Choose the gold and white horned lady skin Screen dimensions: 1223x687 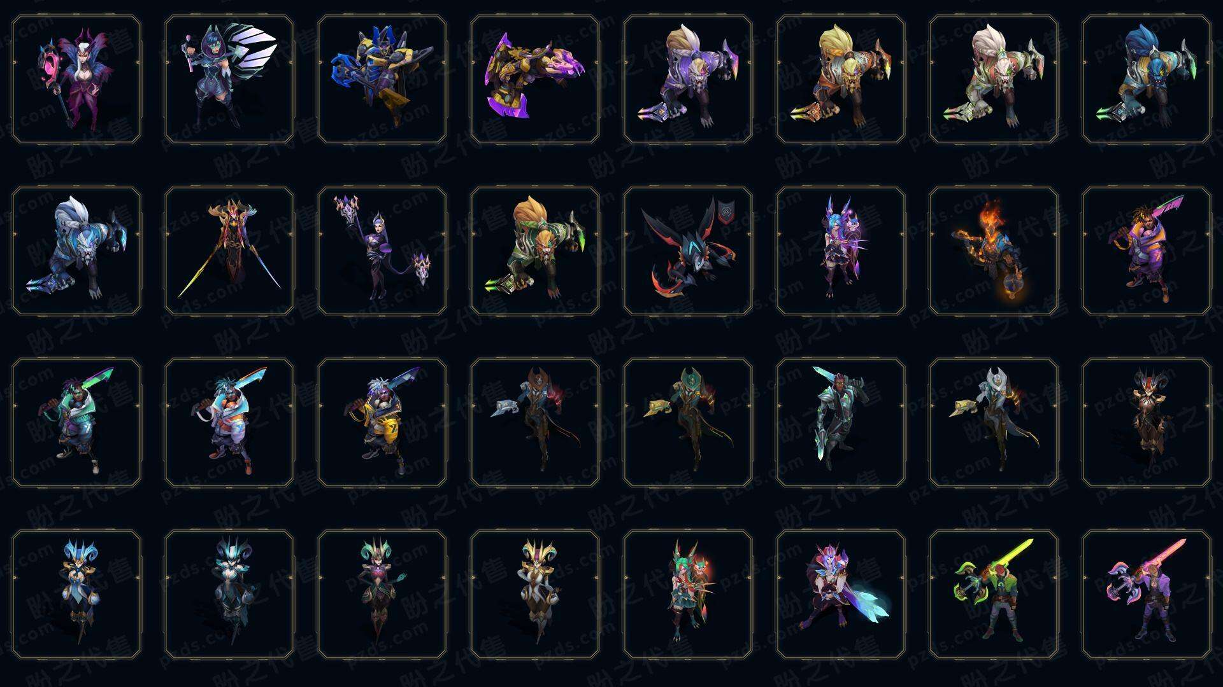[535, 594]
